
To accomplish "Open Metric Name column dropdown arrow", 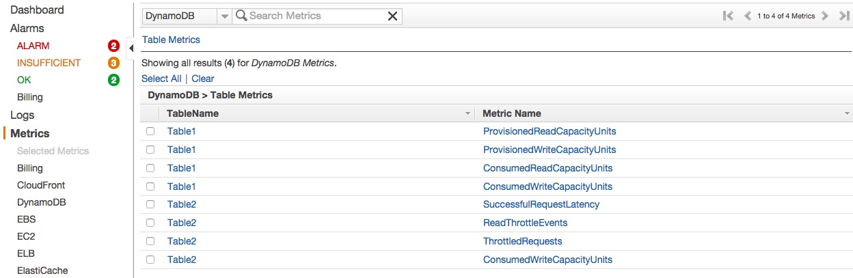I will pos(848,113).
